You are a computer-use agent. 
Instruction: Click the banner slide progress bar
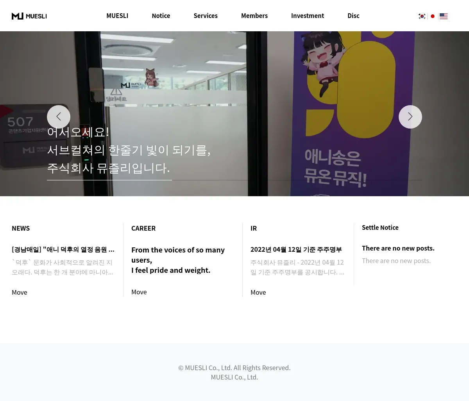point(234,180)
